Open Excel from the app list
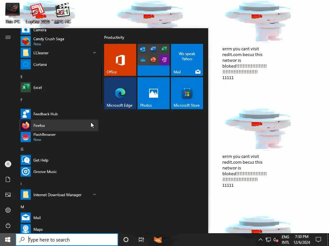This screenshot has width=329, height=246. point(59,87)
